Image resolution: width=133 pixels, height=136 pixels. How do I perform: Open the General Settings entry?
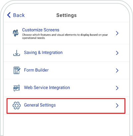[x=66, y=106]
